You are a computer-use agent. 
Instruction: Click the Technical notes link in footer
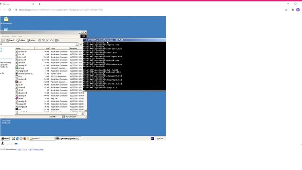(38, 149)
